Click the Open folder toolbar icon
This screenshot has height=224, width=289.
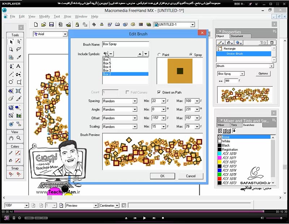coord(43,25)
